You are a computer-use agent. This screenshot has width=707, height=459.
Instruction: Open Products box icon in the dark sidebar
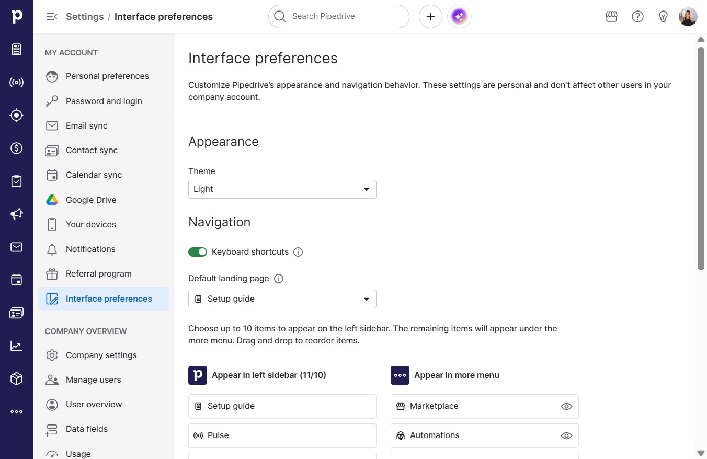[17, 378]
